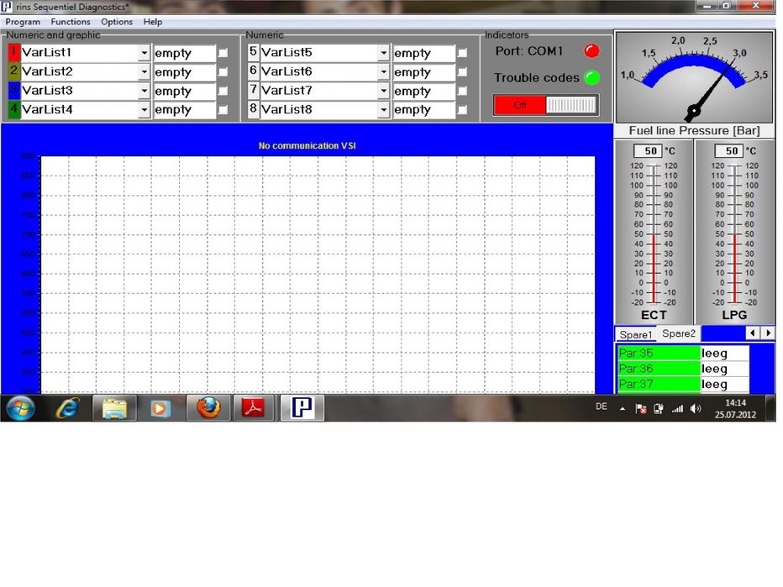Image resolution: width=783 pixels, height=587 pixels.
Task: Open the Functions menu
Action: pos(71,22)
